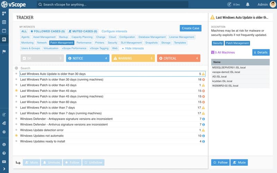The height and width of the screenshot is (173, 277).
Task: Click the bottom toolbar Unmute button
Action: pyautogui.click(x=52, y=162)
